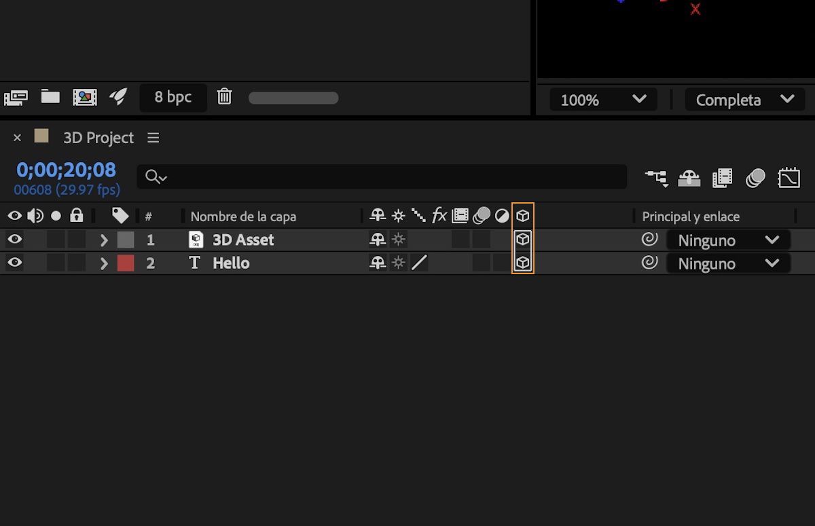Open the Completa resolution dropdown
This screenshot has height=526, width=815.
(744, 100)
